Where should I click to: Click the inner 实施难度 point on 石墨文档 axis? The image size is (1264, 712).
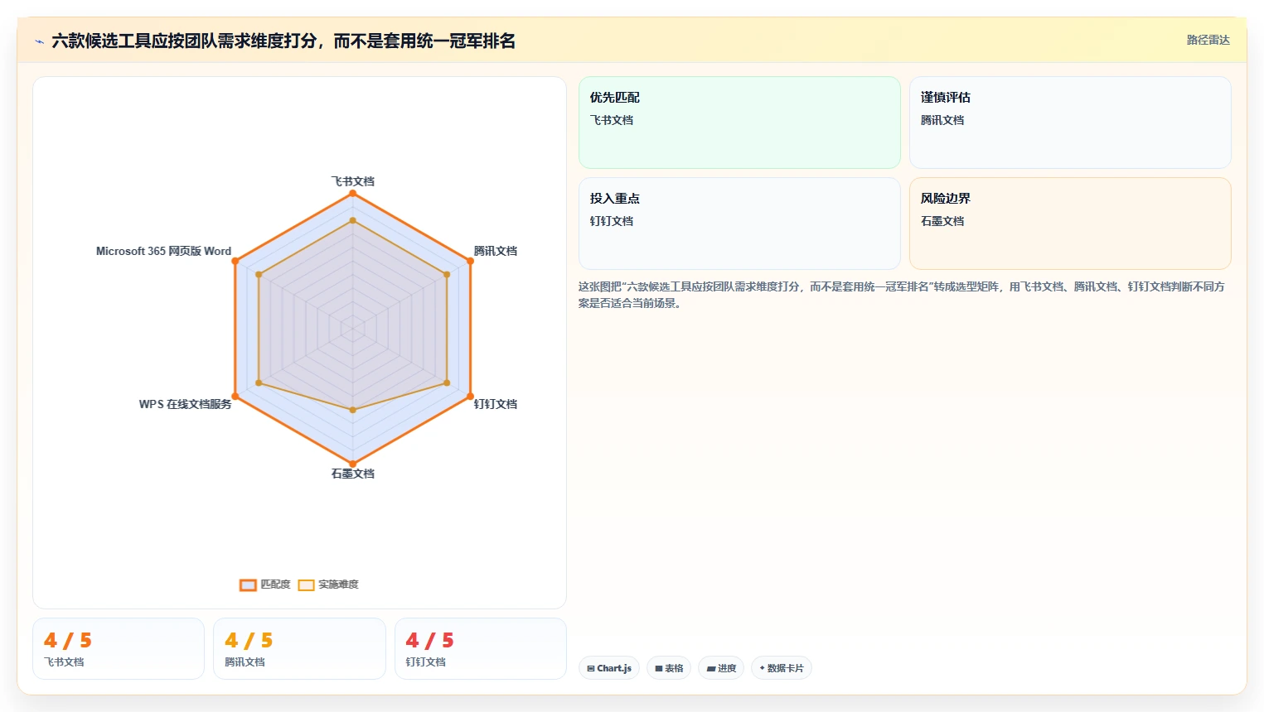(353, 410)
